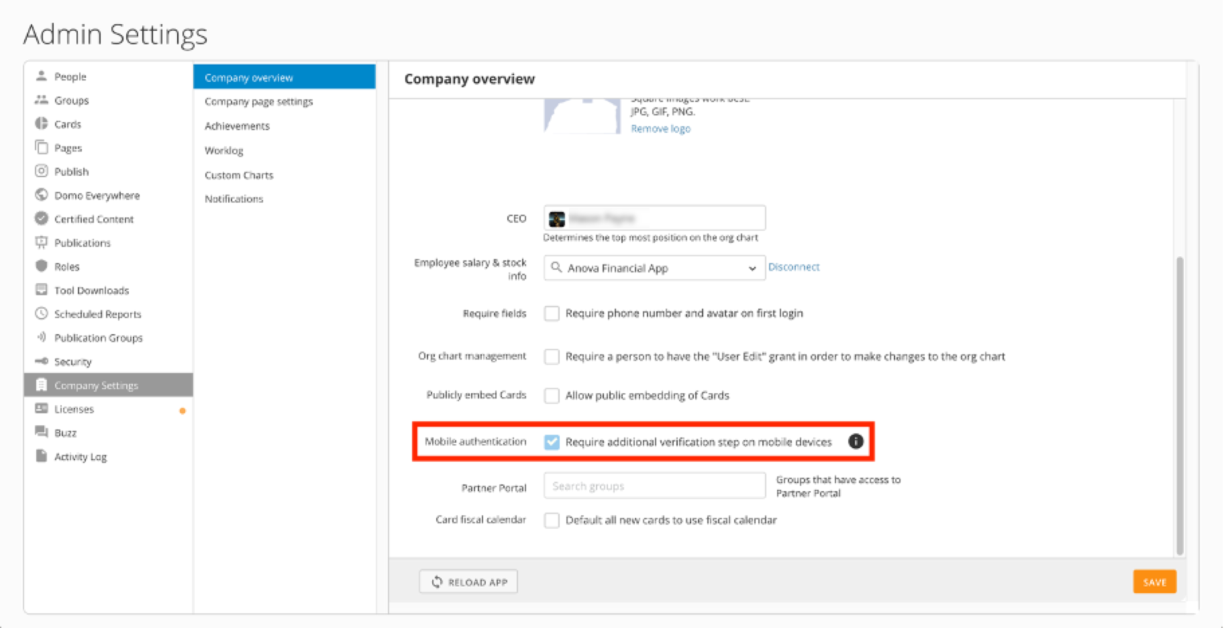1224x628 pixels.
Task: Enable Require phone number and avatar checkbox
Action: pos(552,313)
